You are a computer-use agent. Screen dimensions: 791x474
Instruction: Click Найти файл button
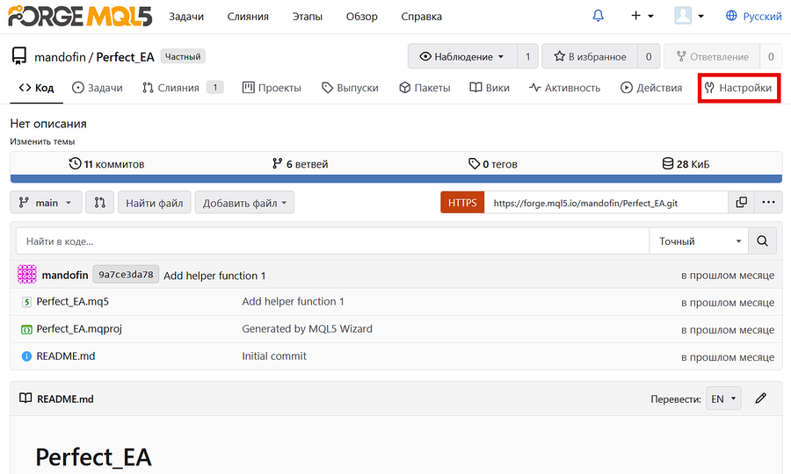coord(155,203)
